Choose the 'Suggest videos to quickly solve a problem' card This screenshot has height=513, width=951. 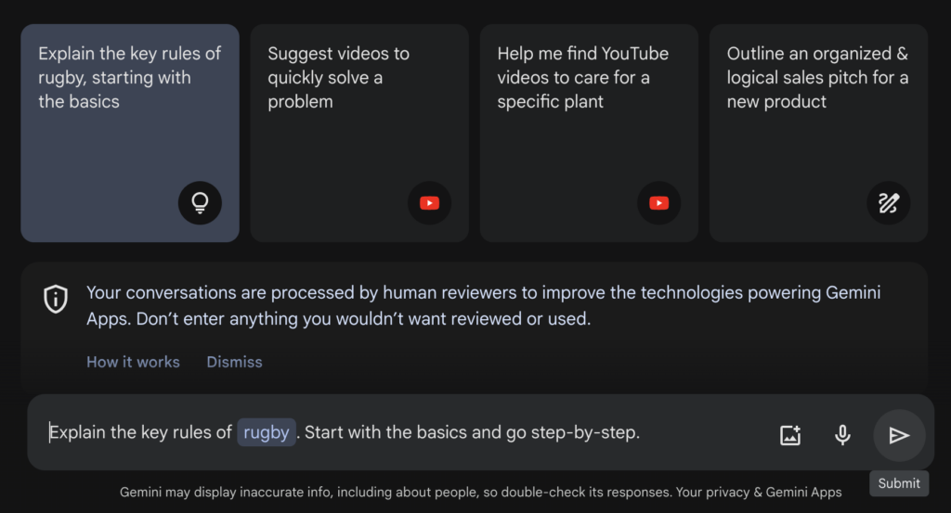[x=359, y=134]
